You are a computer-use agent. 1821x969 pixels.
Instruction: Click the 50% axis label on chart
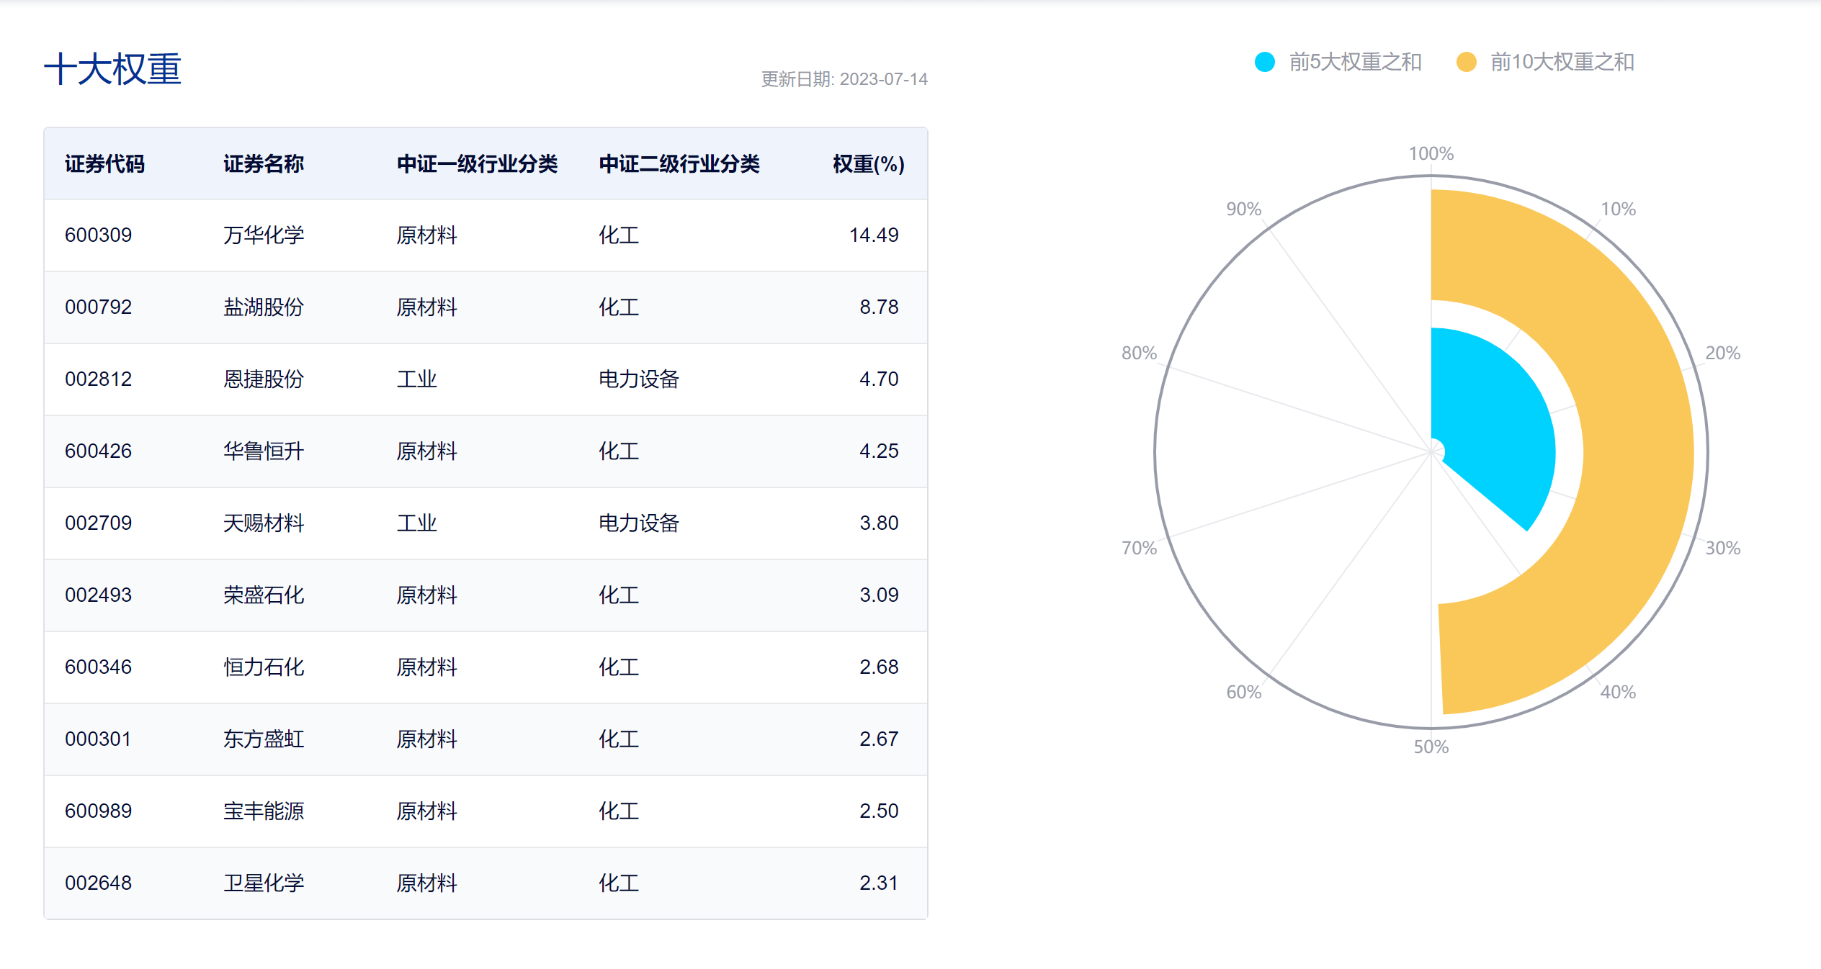[x=1431, y=747]
